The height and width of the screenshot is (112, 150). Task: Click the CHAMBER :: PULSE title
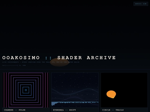(x=15, y=110)
